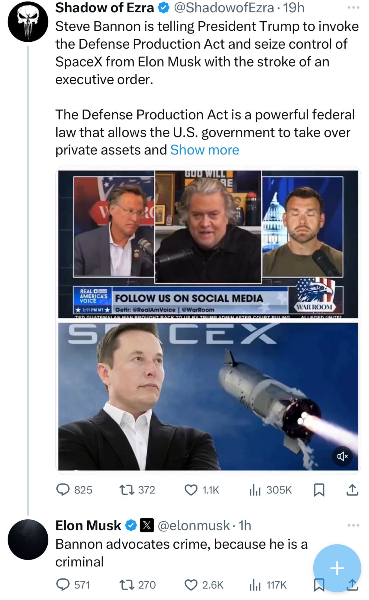Open the @ShadowofEzra profile handle
The width and height of the screenshot is (369, 600).
click(224, 8)
